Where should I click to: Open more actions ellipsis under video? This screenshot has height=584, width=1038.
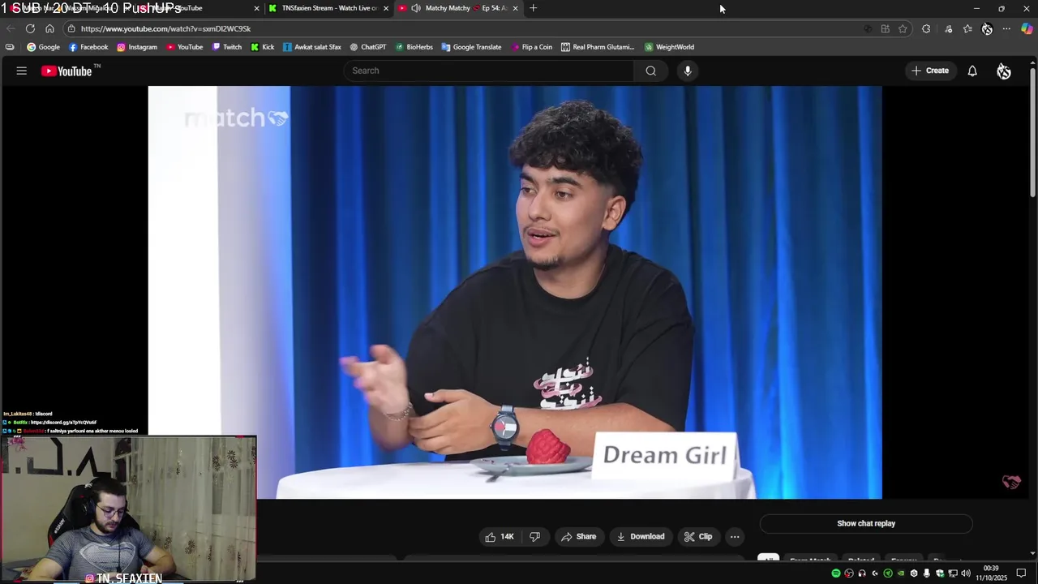coord(735,536)
